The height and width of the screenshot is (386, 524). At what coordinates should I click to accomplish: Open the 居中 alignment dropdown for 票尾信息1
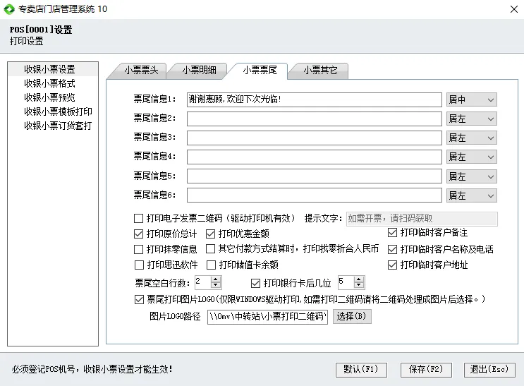472,99
